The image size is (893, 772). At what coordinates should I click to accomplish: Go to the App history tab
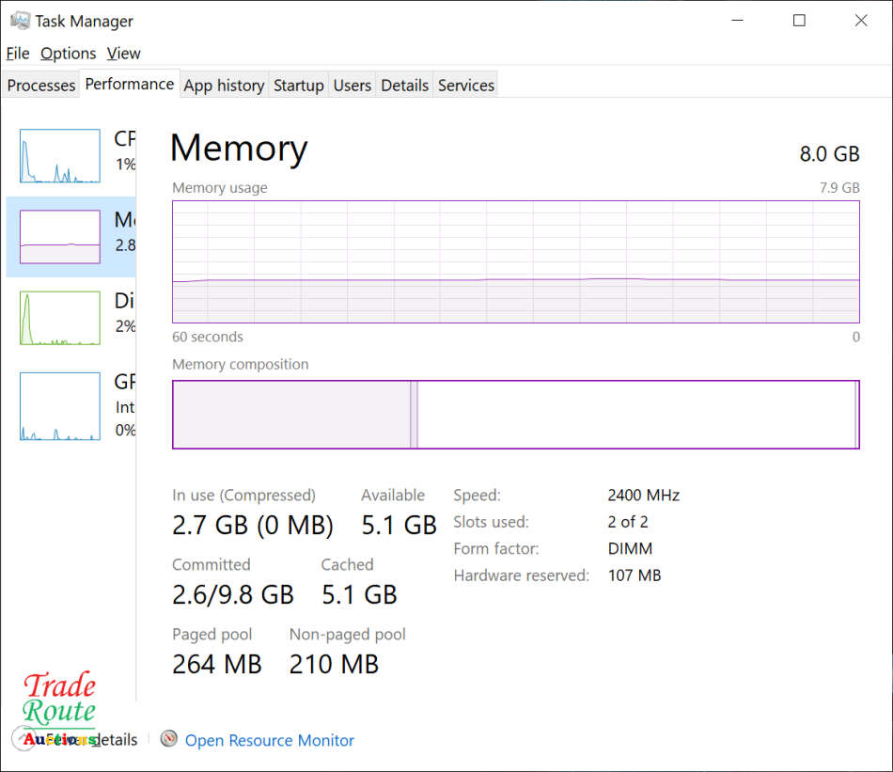pyautogui.click(x=224, y=86)
